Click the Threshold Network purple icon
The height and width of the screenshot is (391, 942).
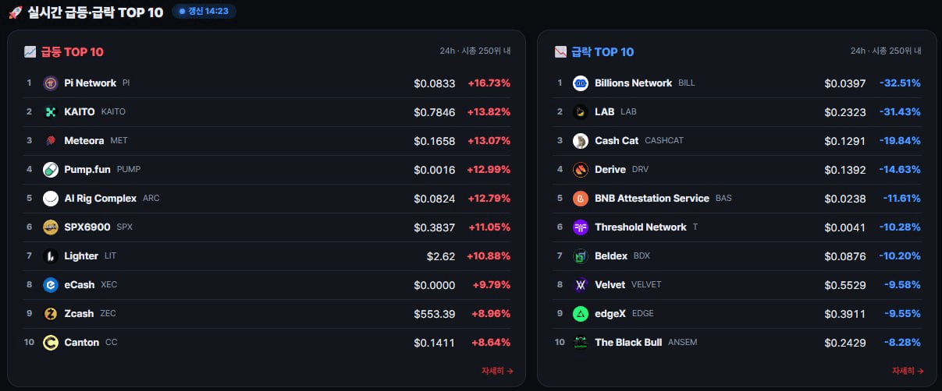[581, 227]
